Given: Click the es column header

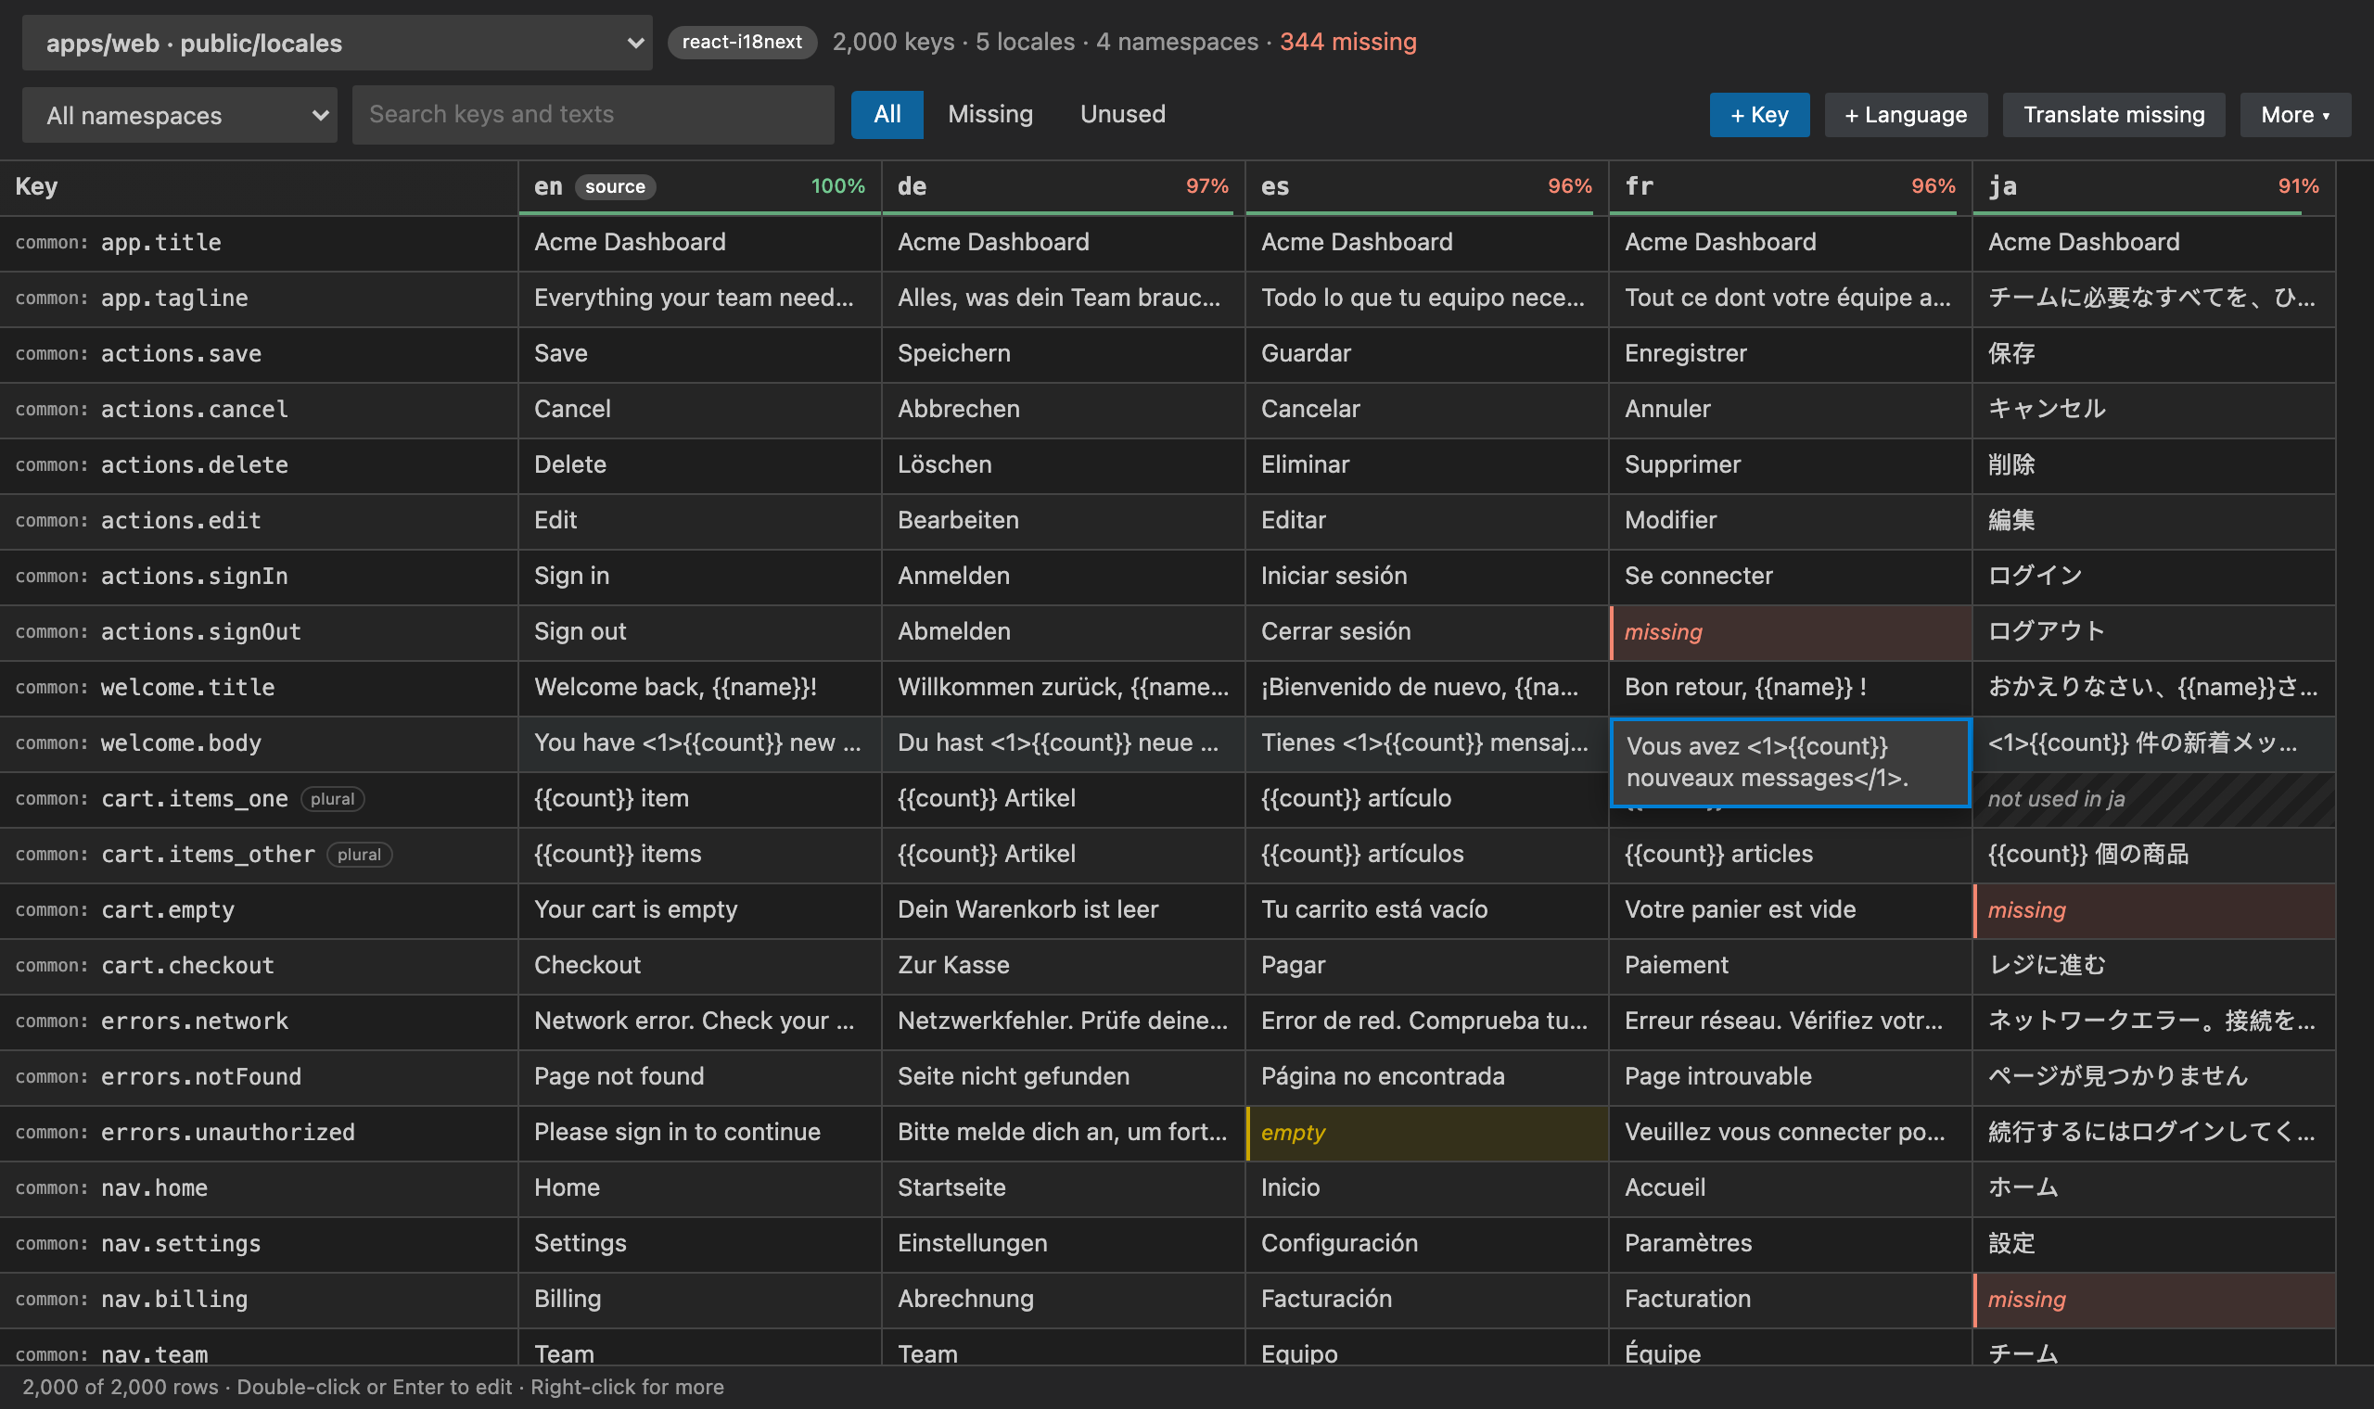Looking at the screenshot, I should (x=1427, y=187).
